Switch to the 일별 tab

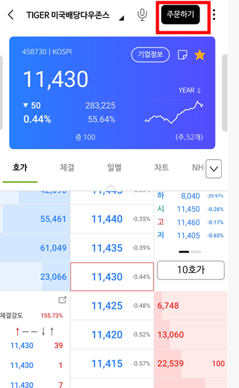(x=114, y=167)
